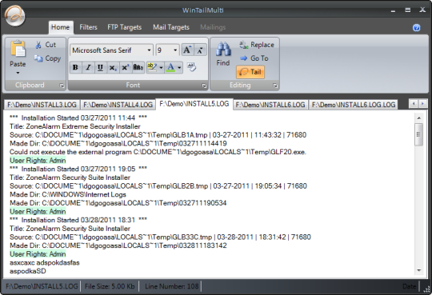The height and width of the screenshot is (295, 432).
Task: Open the font size dropdown
Action: point(175,50)
